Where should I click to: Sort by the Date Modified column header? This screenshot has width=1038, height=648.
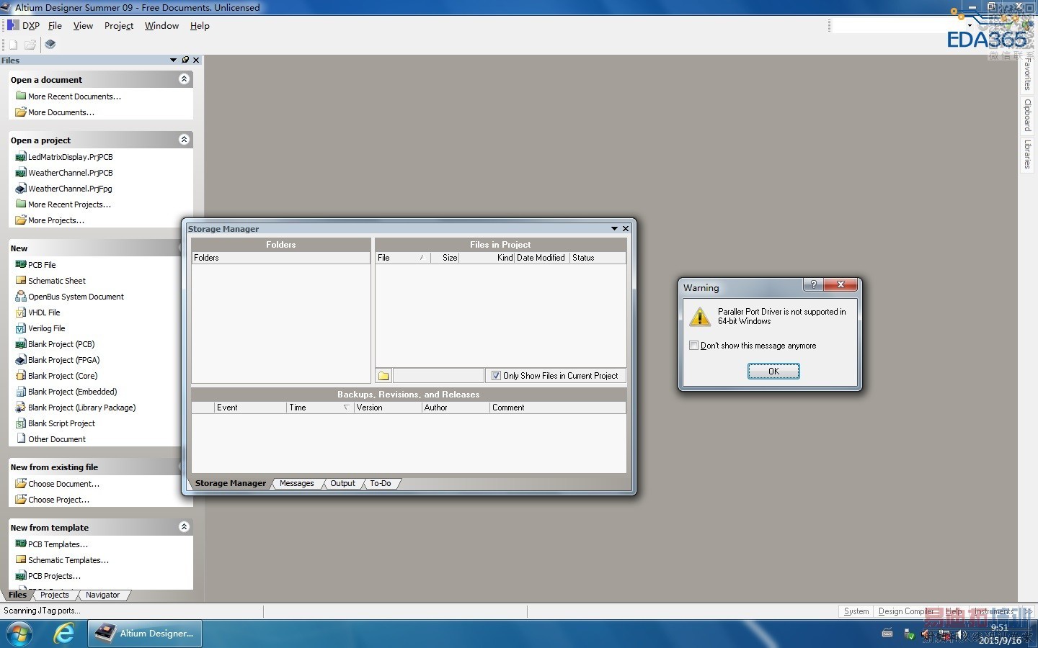[x=541, y=258]
